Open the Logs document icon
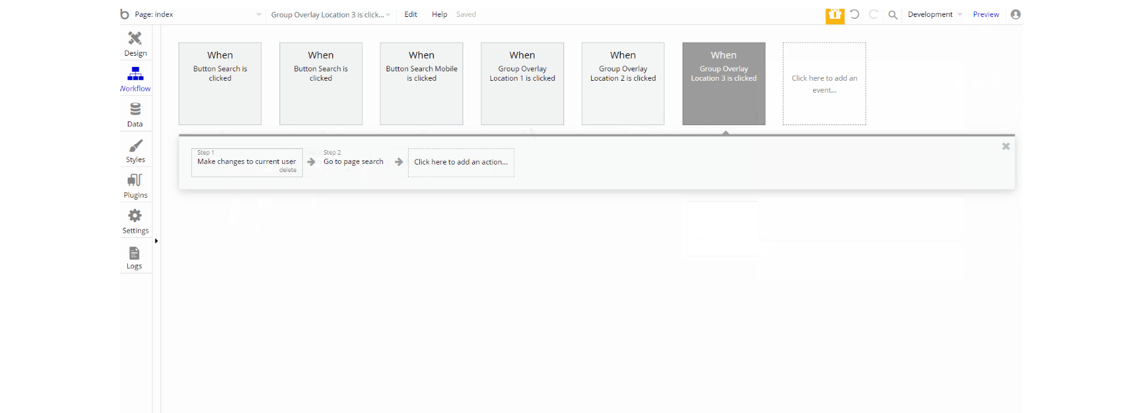The height and width of the screenshot is (413, 1147). tap(134, 253)
